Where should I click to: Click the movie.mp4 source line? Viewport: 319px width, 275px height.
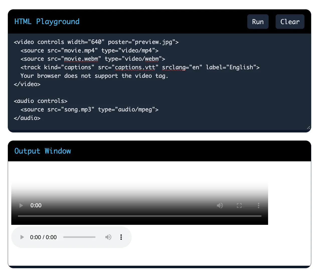90,50
